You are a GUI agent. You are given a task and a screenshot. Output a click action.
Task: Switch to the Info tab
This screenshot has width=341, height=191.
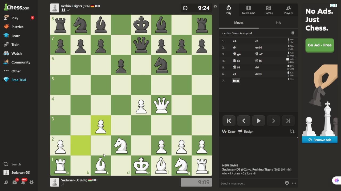pos(278,23)
